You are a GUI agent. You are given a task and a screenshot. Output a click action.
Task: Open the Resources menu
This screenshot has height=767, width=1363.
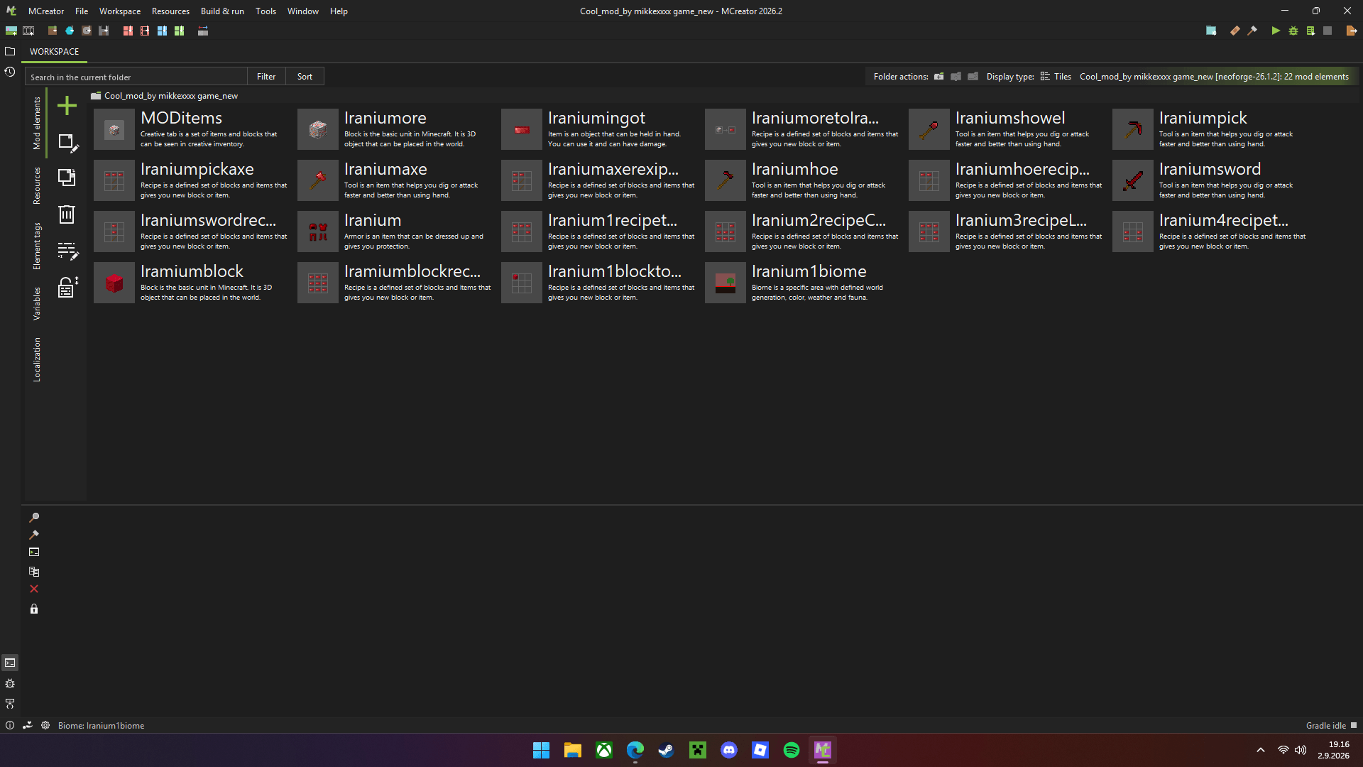pyautogui.click(x=170, y=11)
